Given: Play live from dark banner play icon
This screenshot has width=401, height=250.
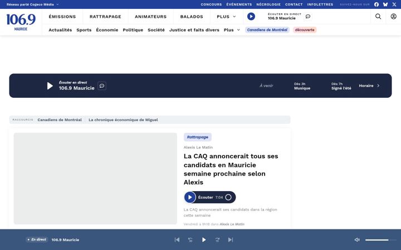Looking at the screenshot, I should [50, 86].
